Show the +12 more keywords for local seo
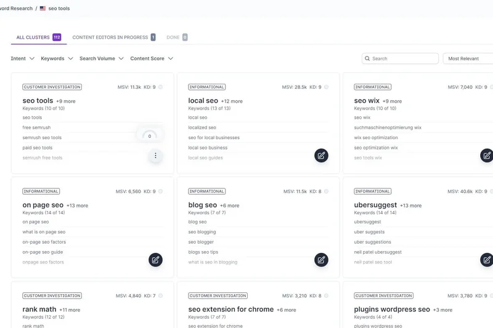Viewport: 493px width, 328px height. pos(232,101)
